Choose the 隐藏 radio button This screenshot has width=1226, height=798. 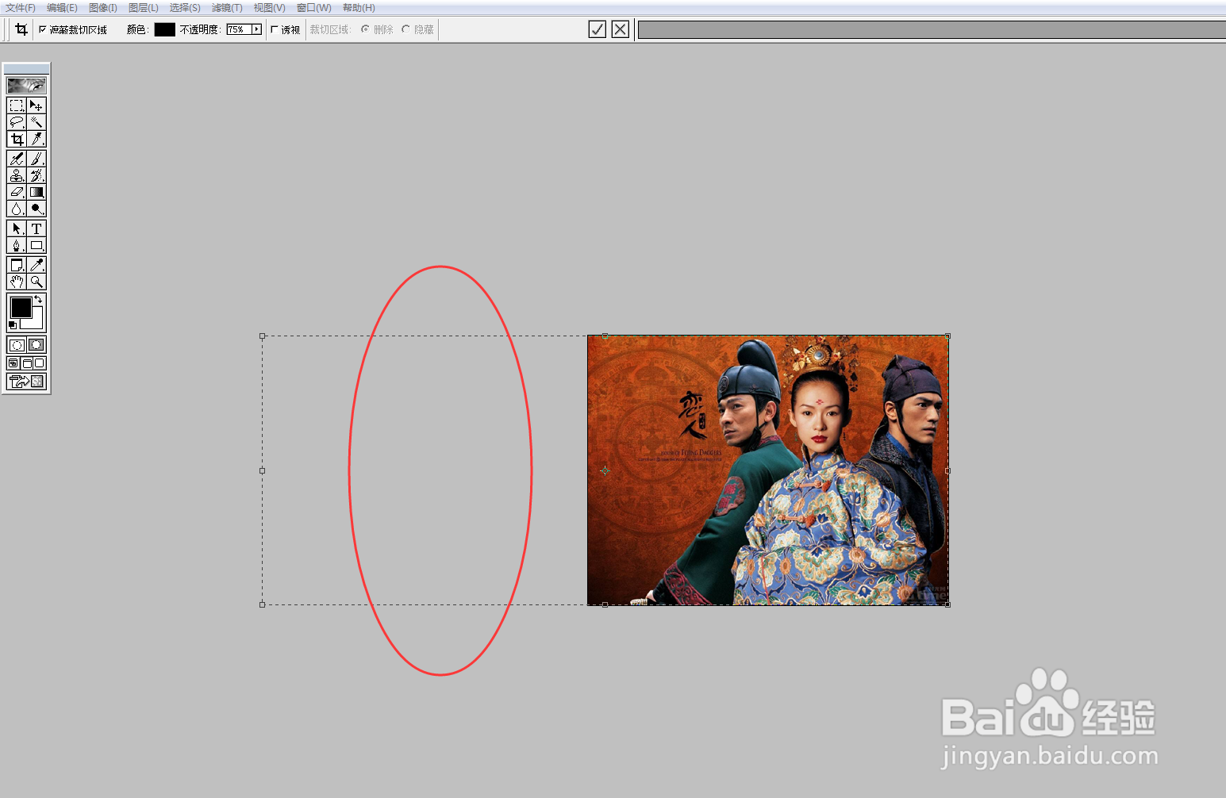405,29
